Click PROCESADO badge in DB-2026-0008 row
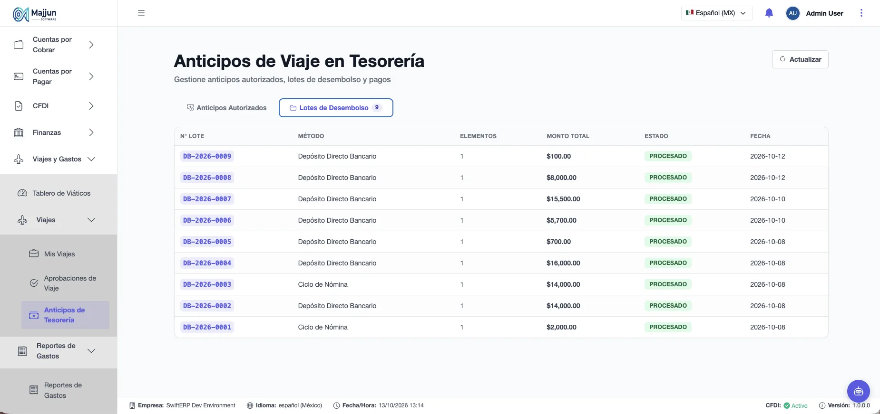 tap(668, 178)
